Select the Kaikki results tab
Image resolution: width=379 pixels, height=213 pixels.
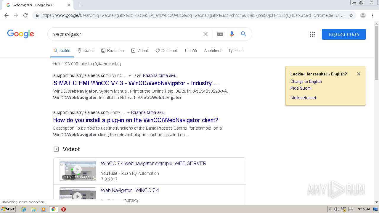pyautogui.click(x=62, y=51)
